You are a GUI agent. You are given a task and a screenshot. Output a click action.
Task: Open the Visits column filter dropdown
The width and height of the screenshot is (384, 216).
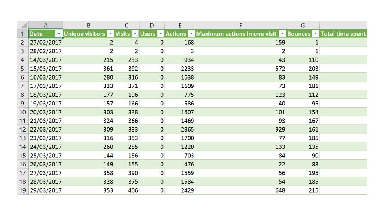click(135, 33)
